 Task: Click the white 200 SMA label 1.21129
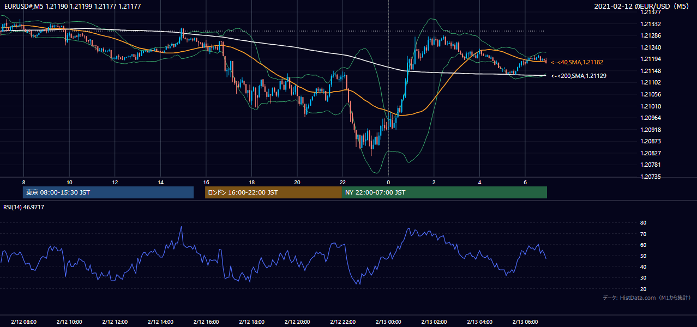point(578,76)
